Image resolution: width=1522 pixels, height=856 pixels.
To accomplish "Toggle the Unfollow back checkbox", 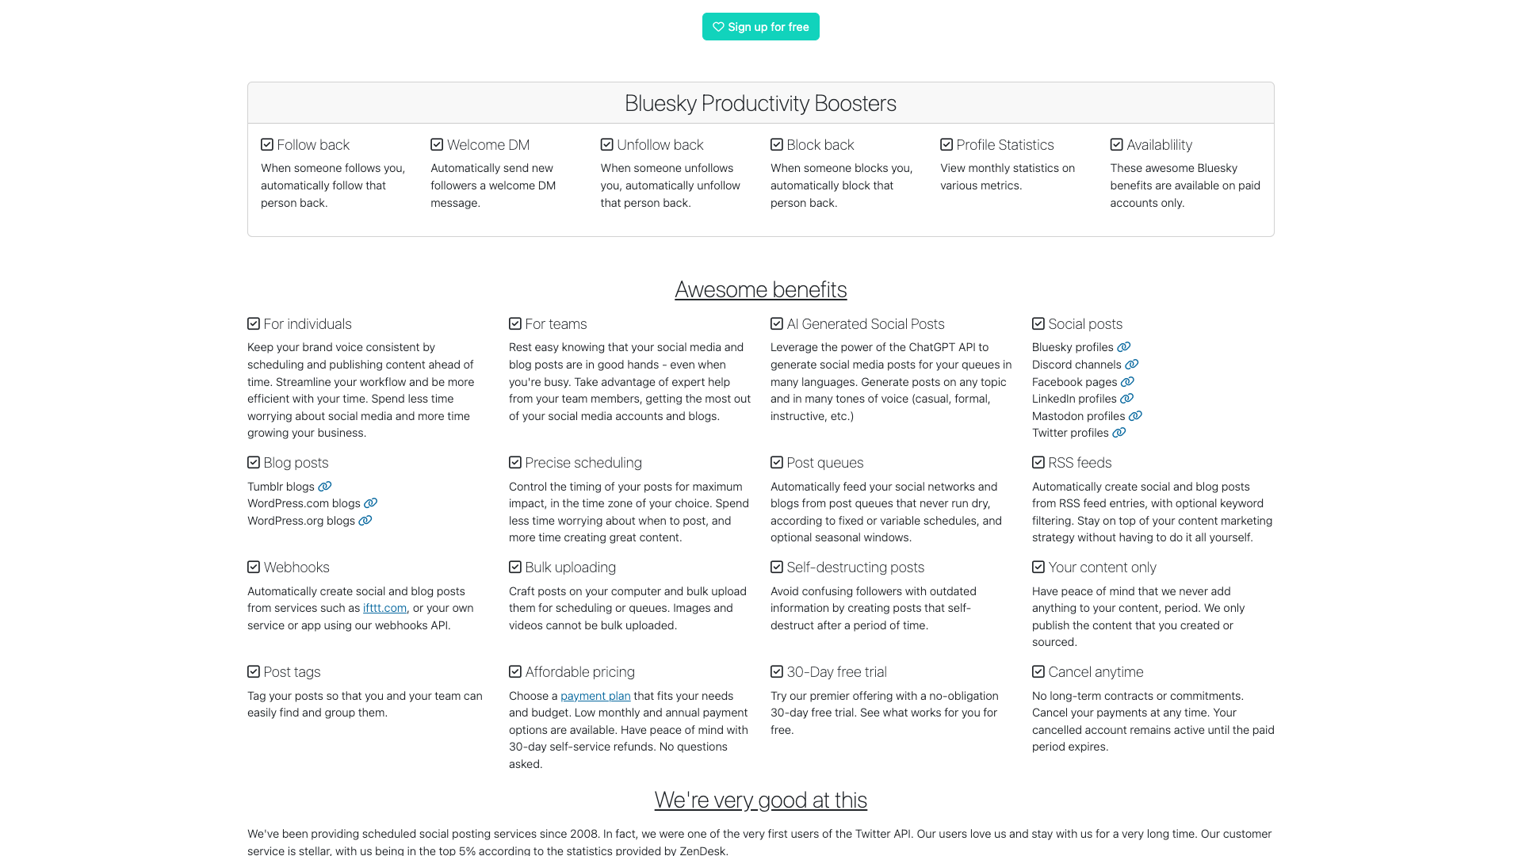I will [606, 144].
